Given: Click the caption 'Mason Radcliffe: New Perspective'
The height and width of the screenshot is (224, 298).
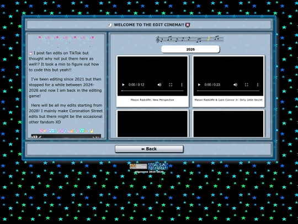Looking at the screenshot, I should (152, 100).
